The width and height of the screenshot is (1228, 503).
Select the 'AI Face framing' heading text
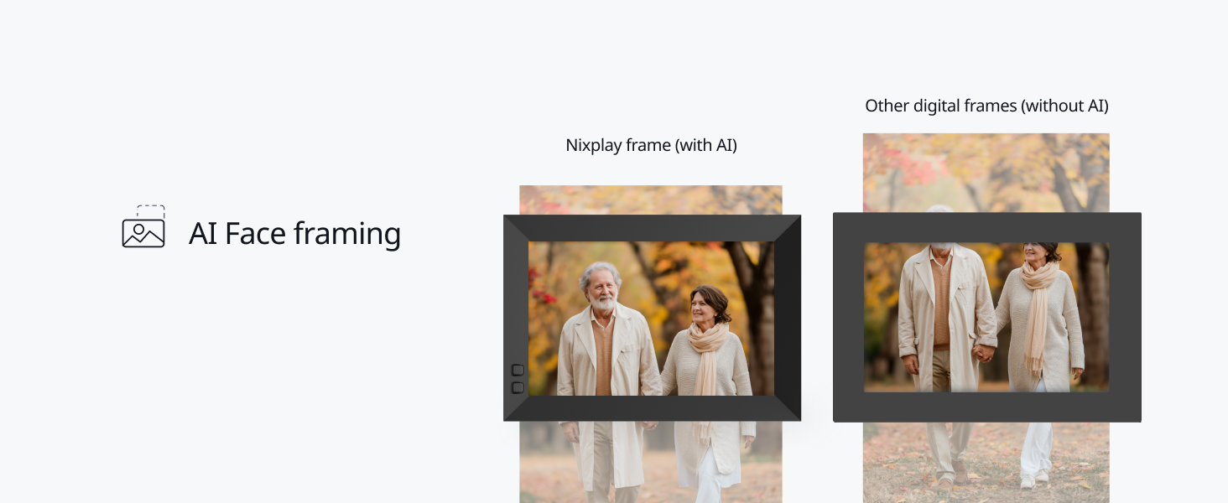tap(295, 233)
